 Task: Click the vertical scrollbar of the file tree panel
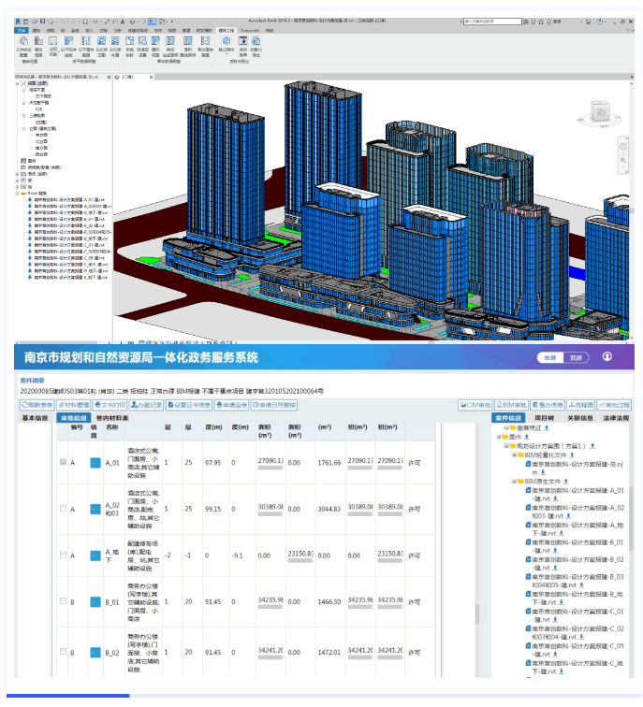click(631, 518)
